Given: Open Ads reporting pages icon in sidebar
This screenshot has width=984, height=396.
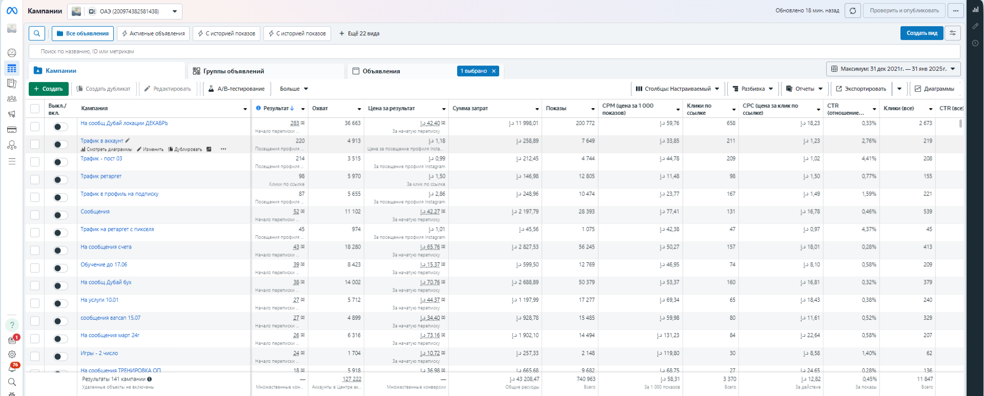Looking at the screenshot, I should point(11,84).
